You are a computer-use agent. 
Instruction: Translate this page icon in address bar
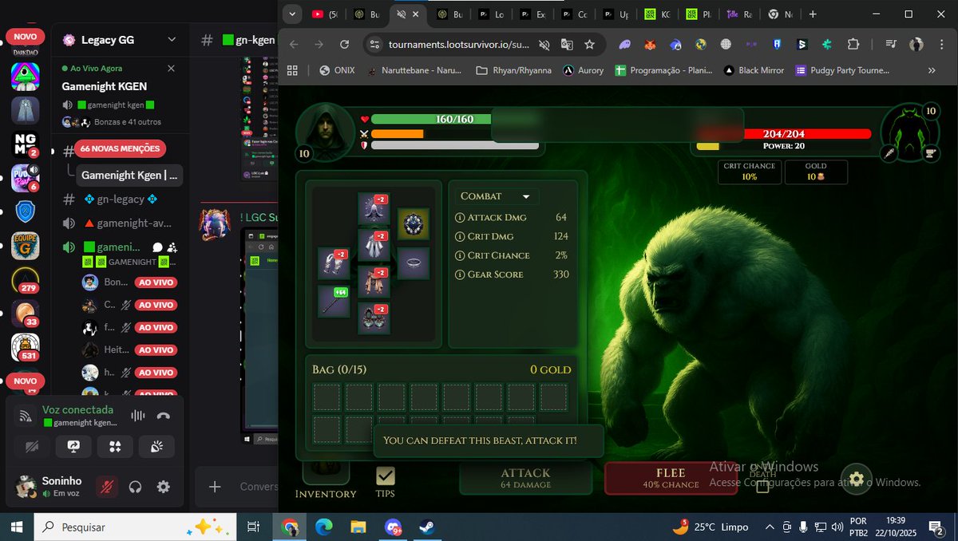coord(567,45)
